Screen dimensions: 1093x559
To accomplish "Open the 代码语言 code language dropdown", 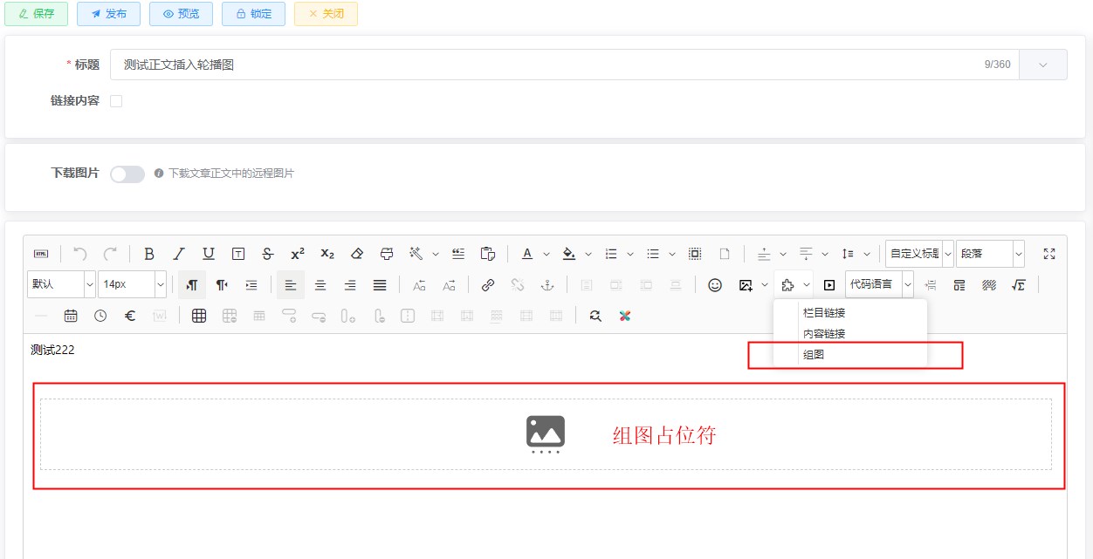I will point(908,284).
